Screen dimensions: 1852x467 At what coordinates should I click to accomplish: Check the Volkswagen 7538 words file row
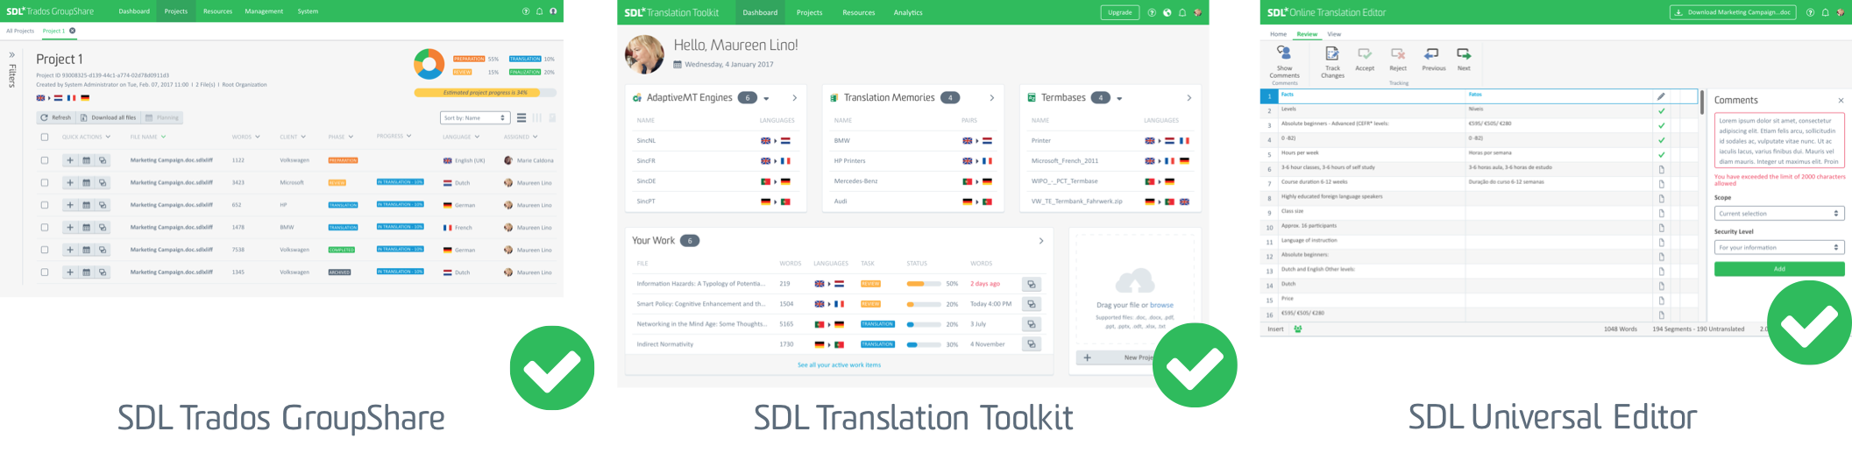click(x=45, y=250)
